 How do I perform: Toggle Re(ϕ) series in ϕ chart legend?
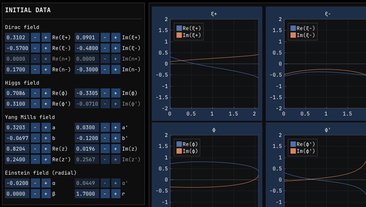point(187,144)
